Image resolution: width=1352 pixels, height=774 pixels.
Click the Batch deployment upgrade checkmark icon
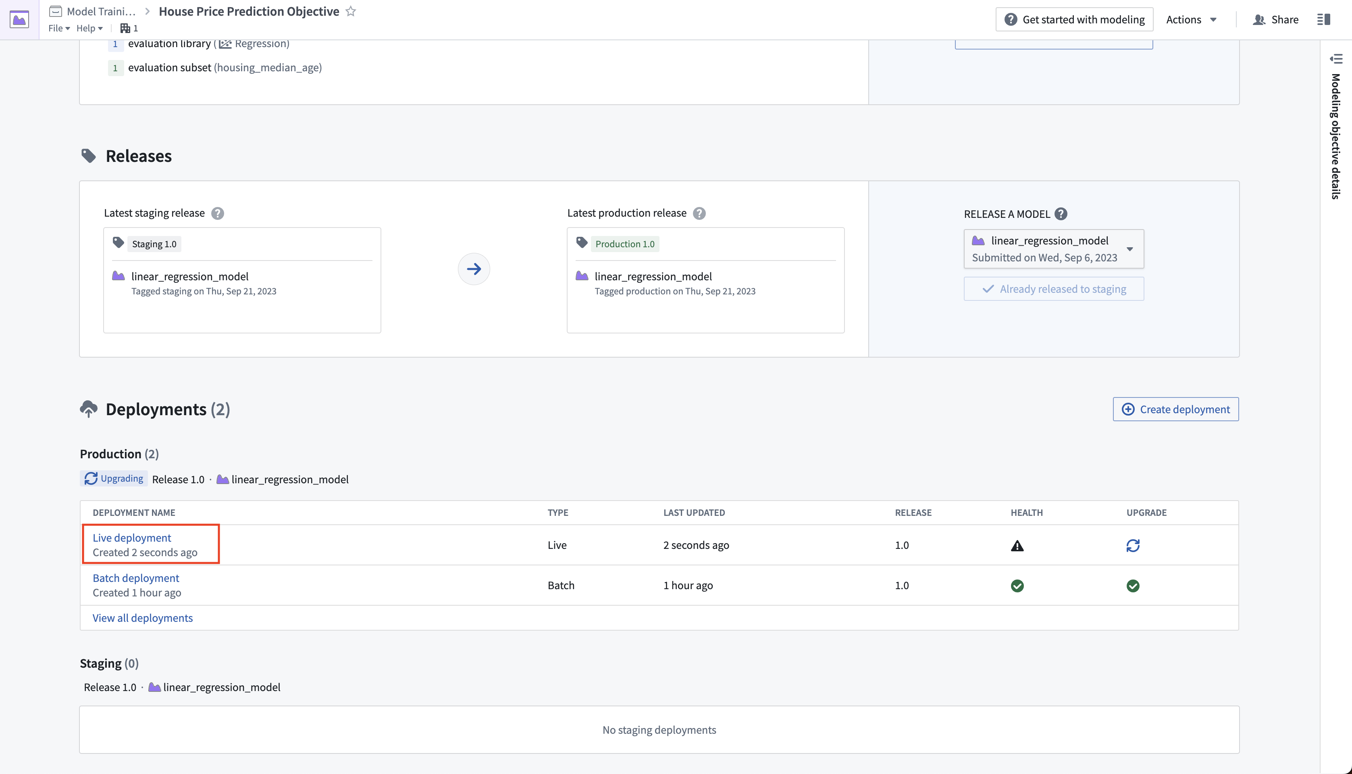click(1133, 586)
